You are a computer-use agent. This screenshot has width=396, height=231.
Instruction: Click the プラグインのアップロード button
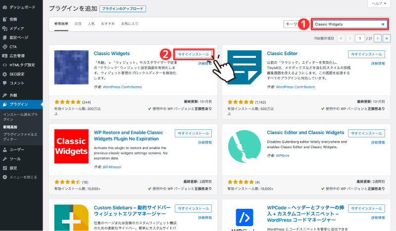click(122, 8)
